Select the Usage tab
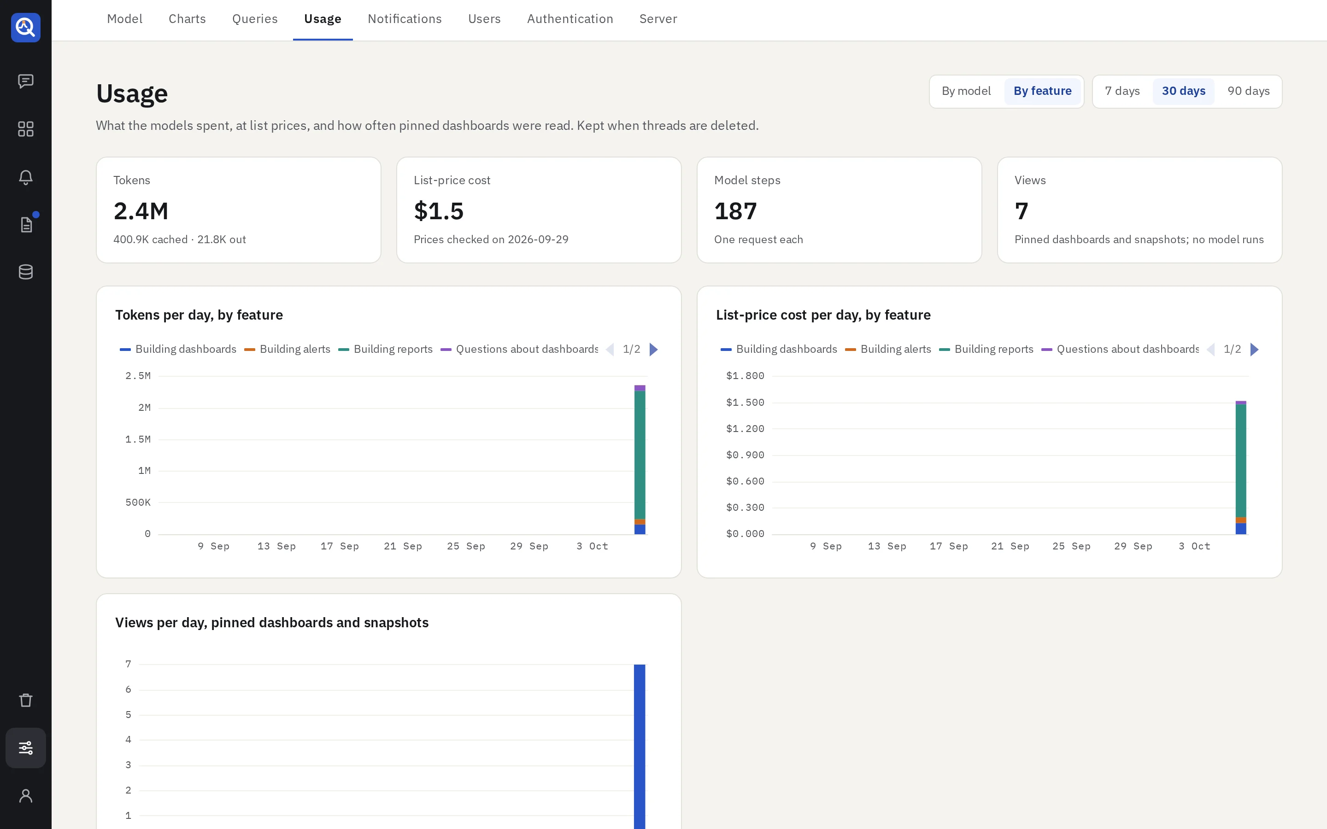The image size is (1327, 829). pyautogui.click(x=323, y=19)
